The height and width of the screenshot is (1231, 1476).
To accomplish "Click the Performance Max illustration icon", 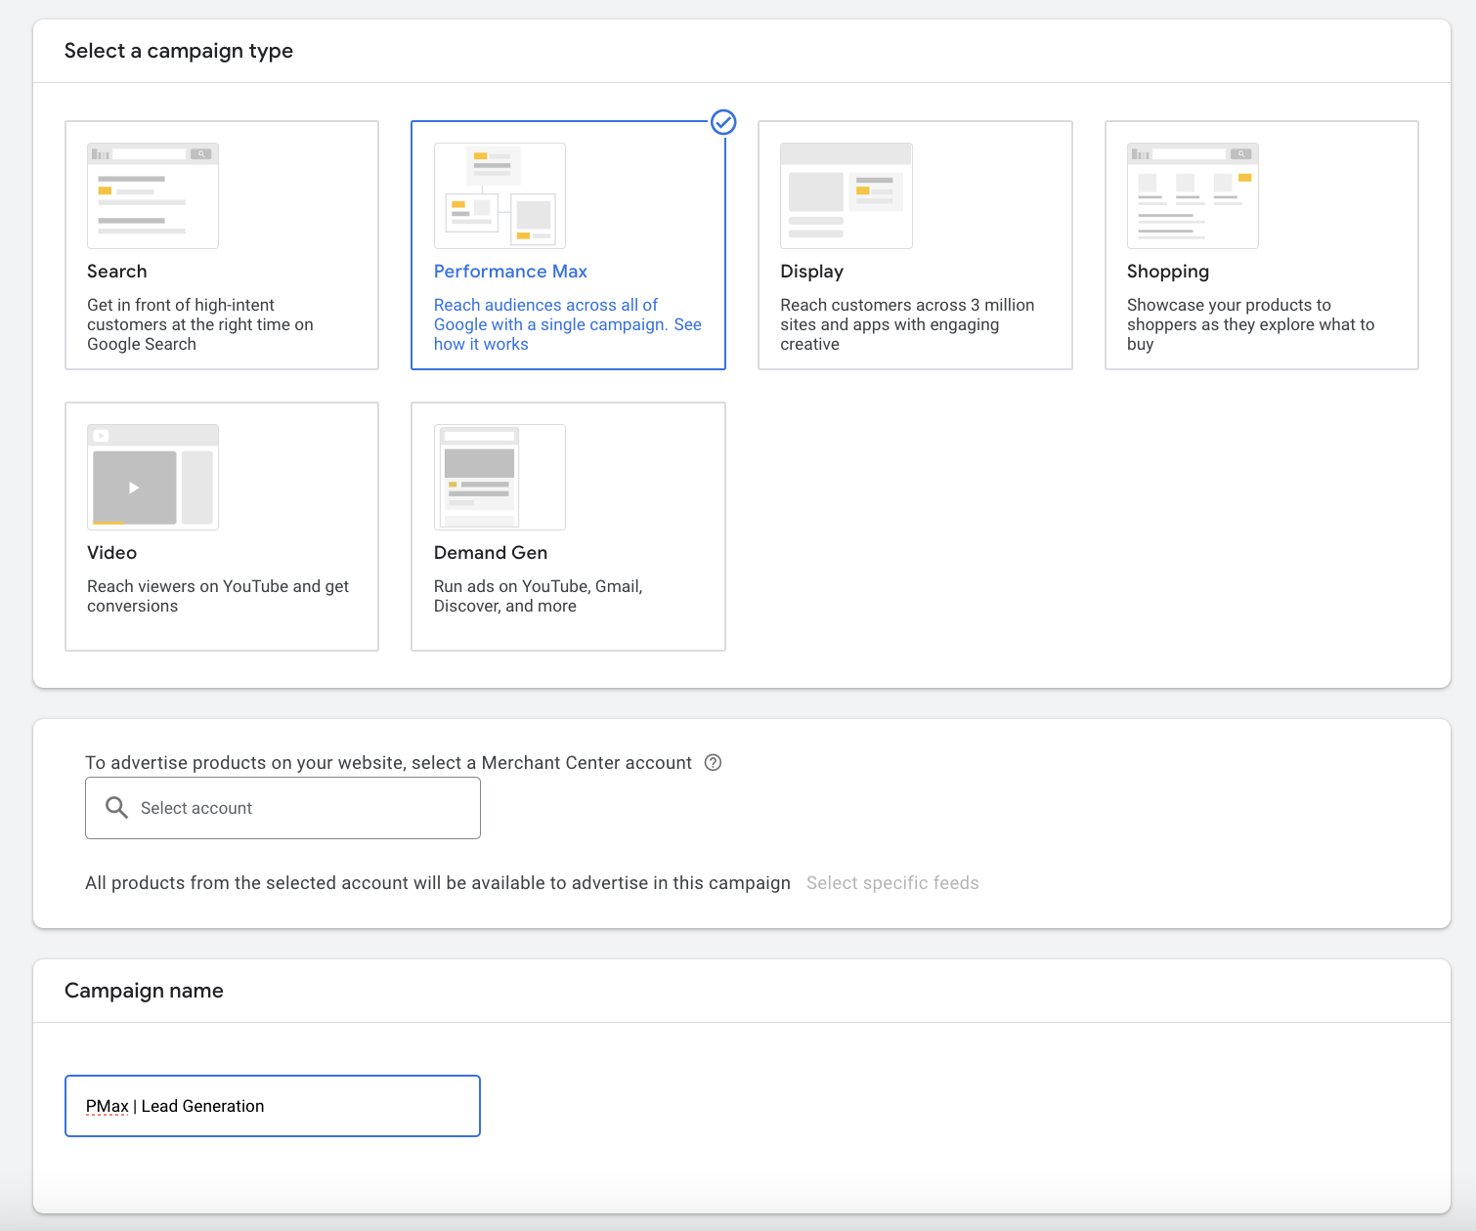I will 499,195.
